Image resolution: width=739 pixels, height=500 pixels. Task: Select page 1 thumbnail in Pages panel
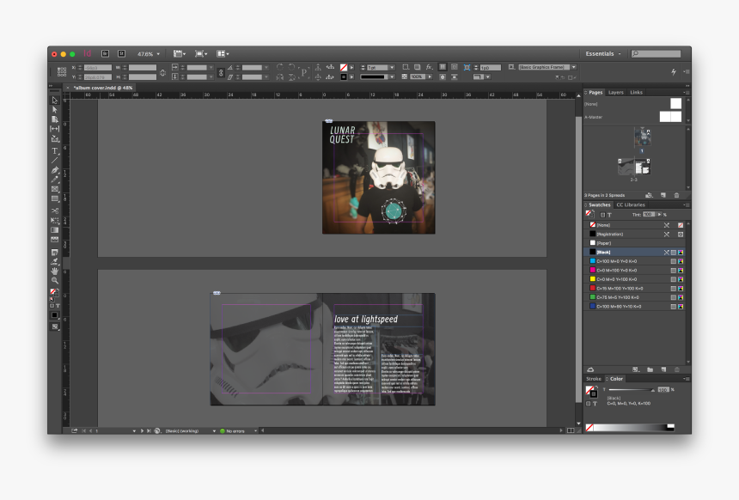click(642, 137)
